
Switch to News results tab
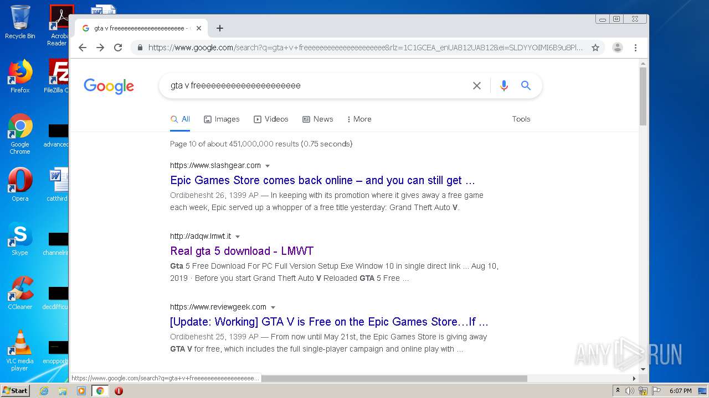317,119
